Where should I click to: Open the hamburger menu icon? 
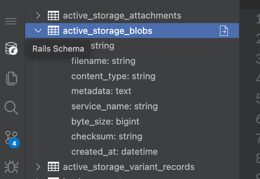[x=11, y=21]
